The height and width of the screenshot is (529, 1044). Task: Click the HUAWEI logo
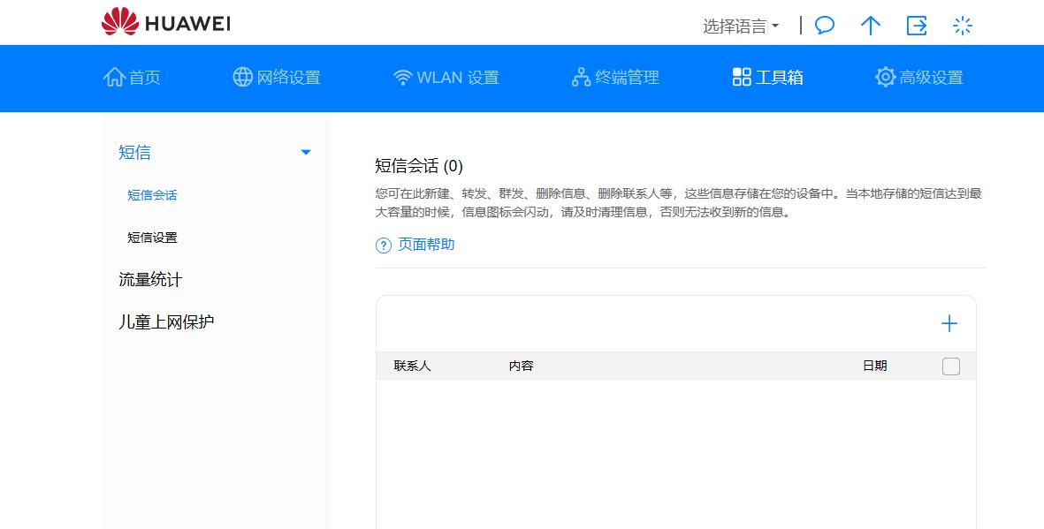[166, 22]
